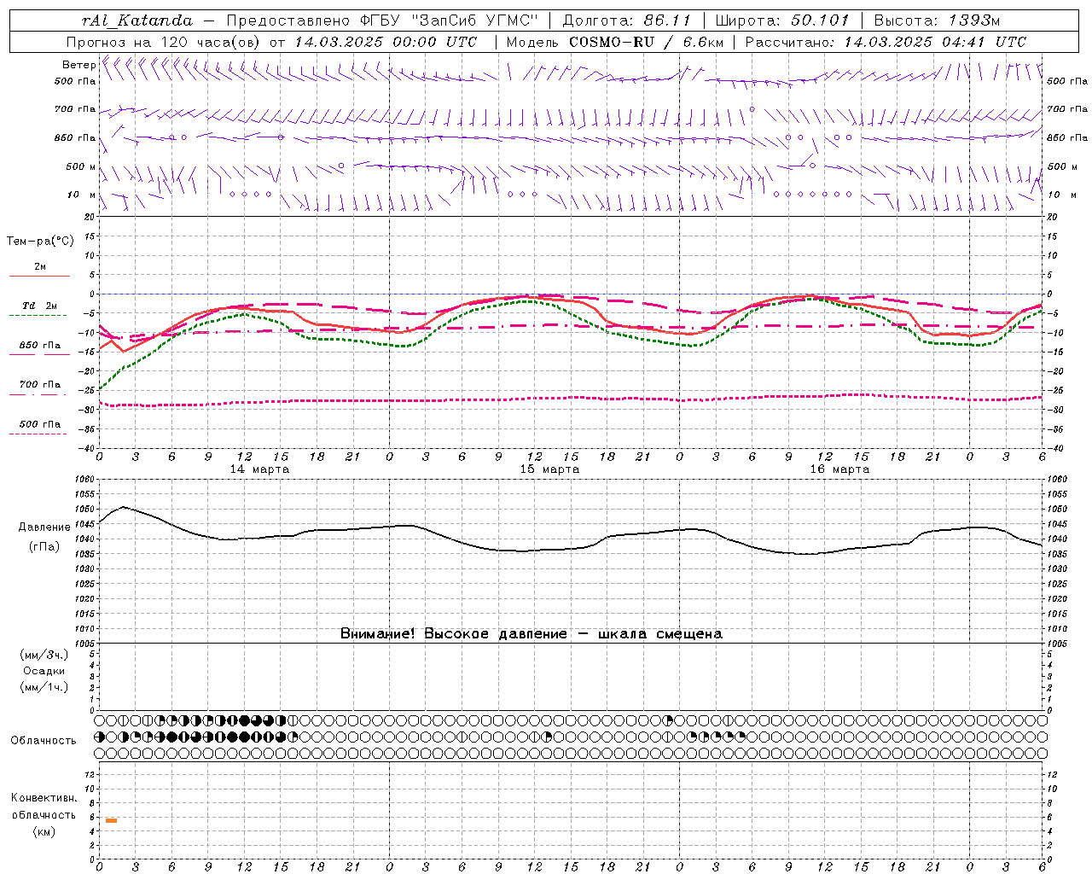Click the Осадки panel label

(44, 671)
